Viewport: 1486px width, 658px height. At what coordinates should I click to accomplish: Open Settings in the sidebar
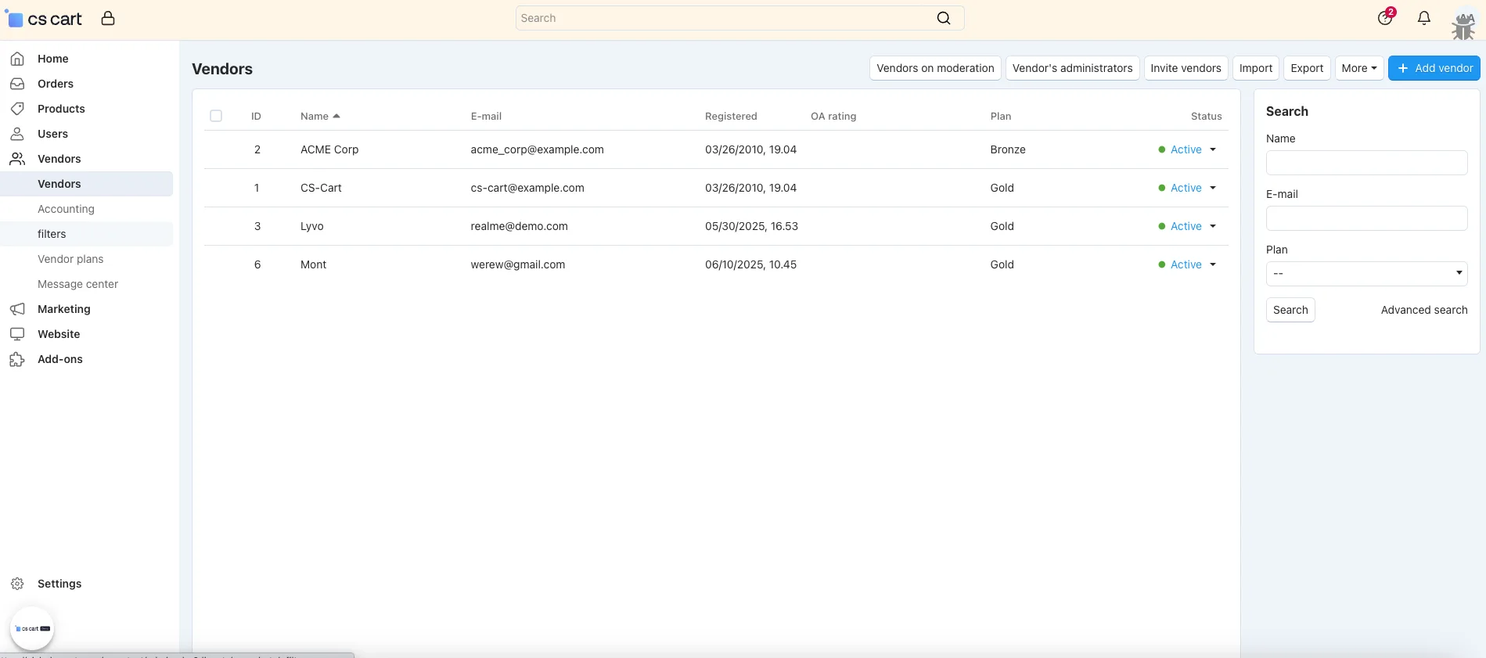tap(59, 584)
